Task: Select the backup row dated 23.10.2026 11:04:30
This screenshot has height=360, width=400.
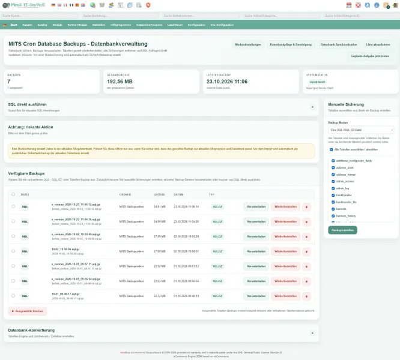Action: [x=13, y=221]
